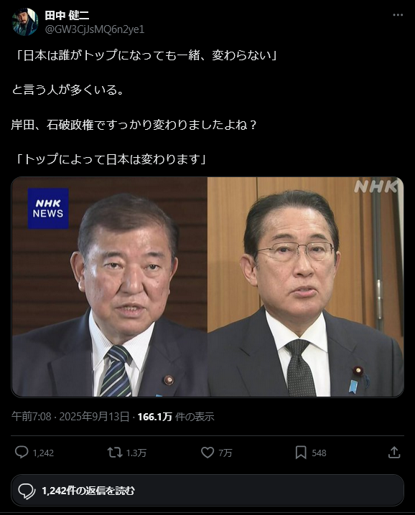Image resolution: width=415 pixels, height=515 pixels.
Task: Bookmark the post with bookmark icon
Action: pyautogui.click(x=301, y=453)
